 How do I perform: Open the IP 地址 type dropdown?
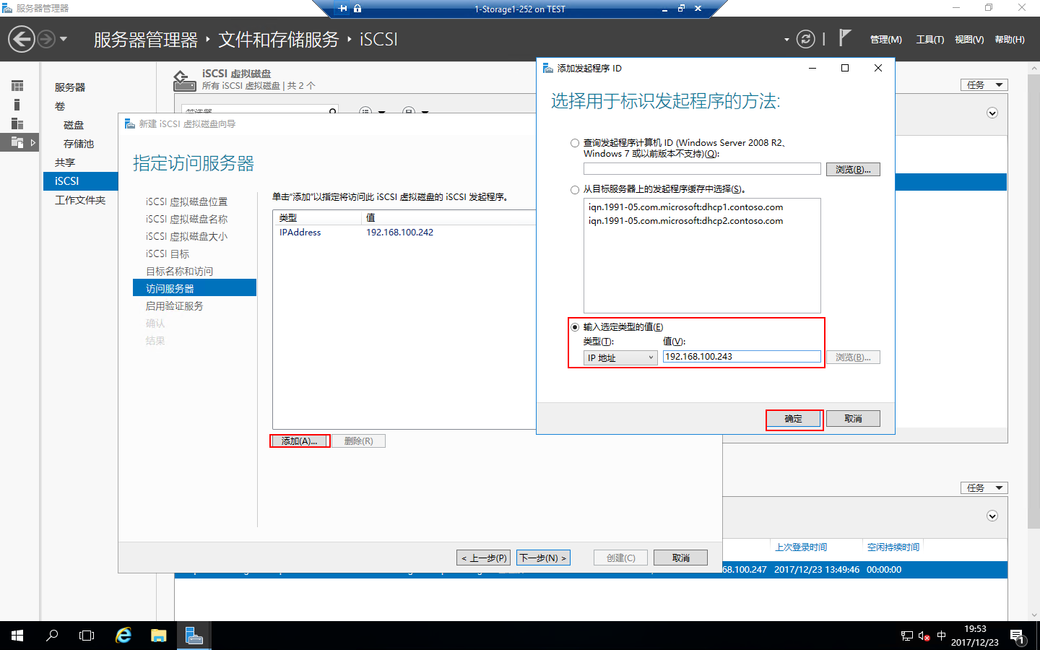[x=620, y=357]
